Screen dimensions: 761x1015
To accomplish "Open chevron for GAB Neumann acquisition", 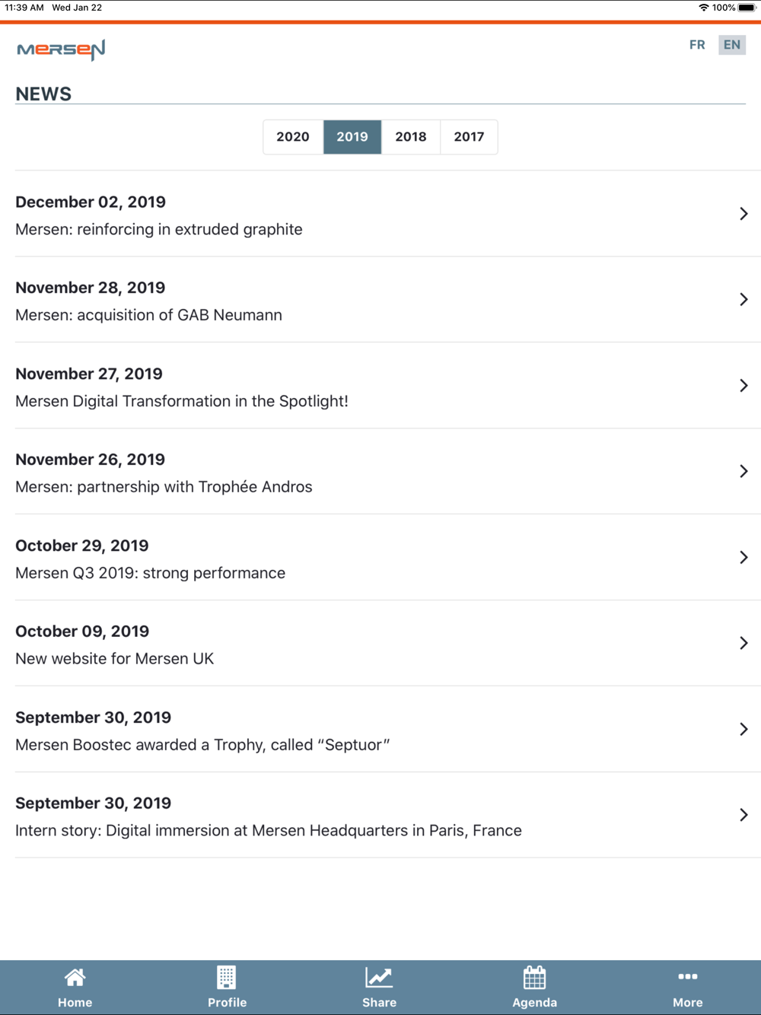I will pos(743,300).
